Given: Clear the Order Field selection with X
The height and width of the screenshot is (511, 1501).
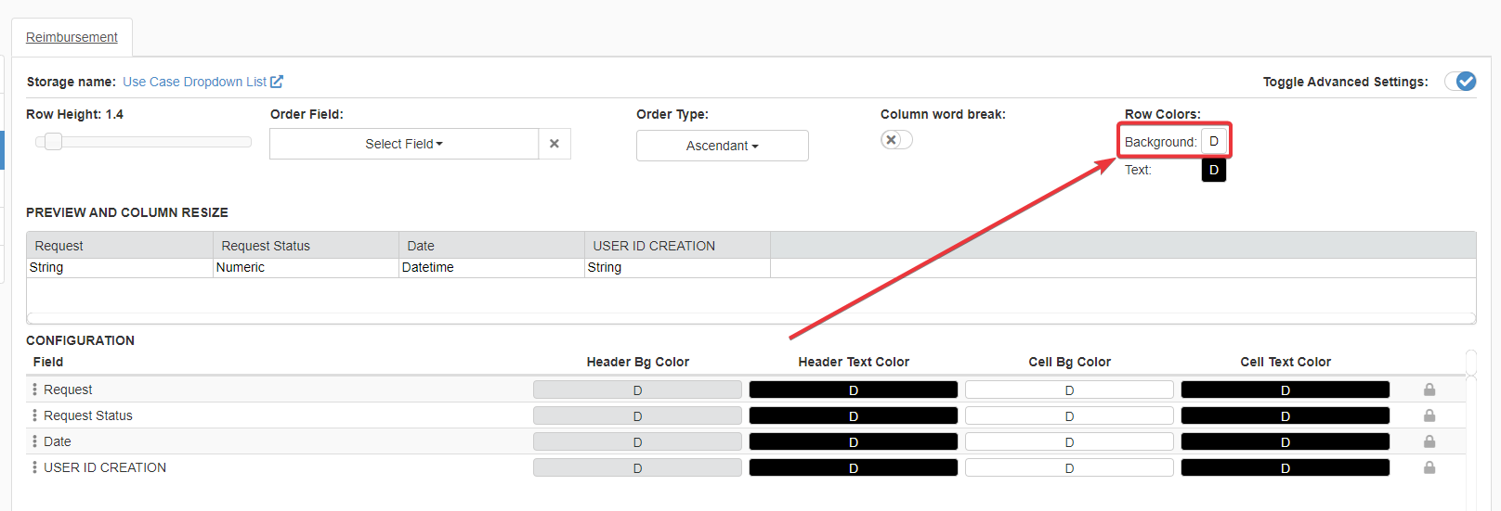Looking at the screenshot, I should pos(555,144).
